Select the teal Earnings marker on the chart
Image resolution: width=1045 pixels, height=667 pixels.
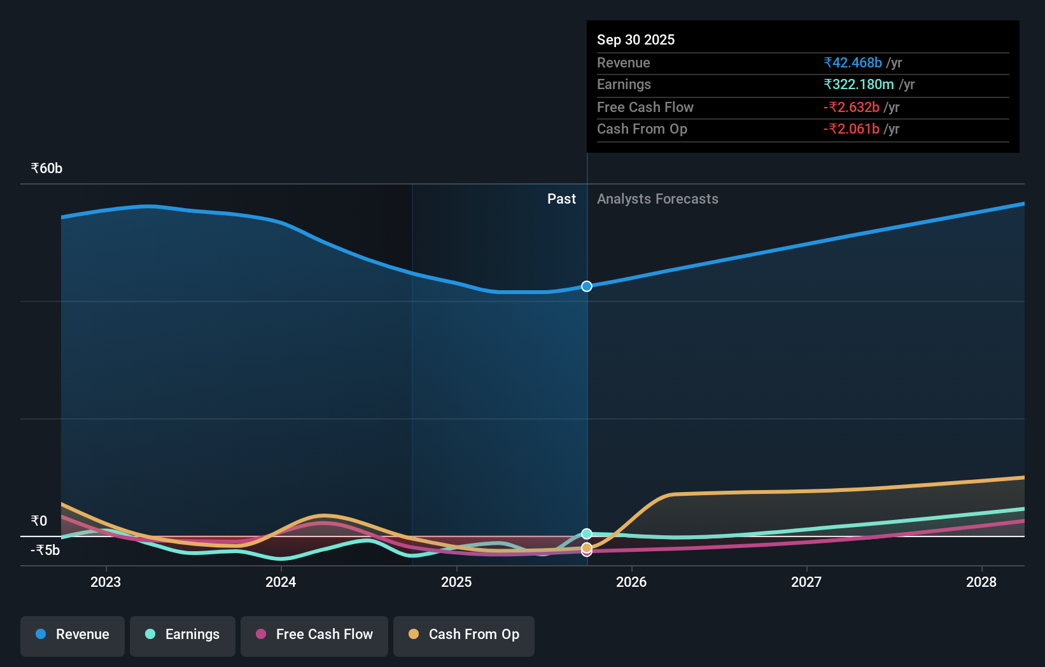coord(586,534)
